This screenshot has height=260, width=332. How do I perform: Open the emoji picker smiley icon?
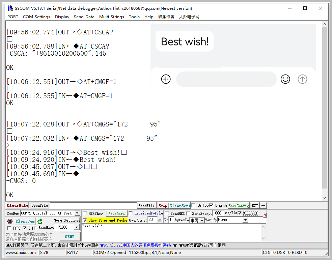285,79
